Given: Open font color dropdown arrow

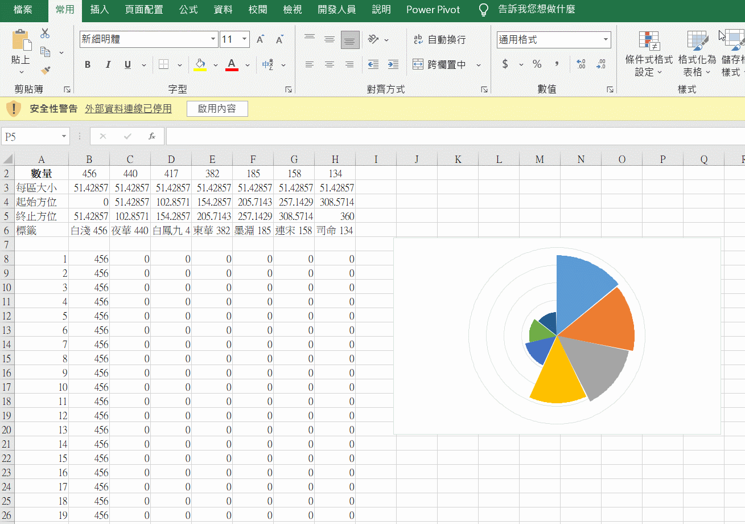Looking at the screenshot, I should [x=248, y=65].
